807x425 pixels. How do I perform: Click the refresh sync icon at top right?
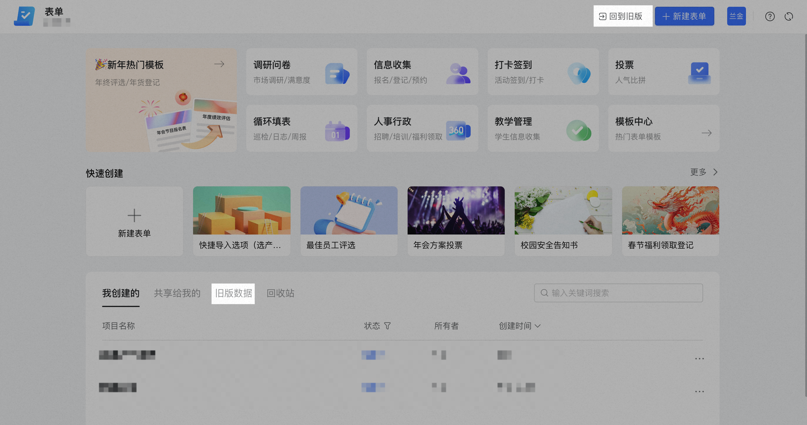coord(789,16)
